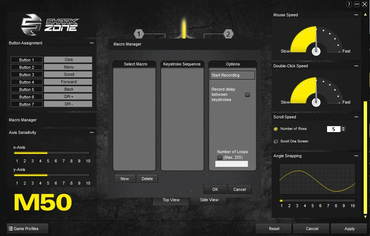Click the Angle Snapping curve graph
Screen dimensions: 370x236
tap(317, 179)
